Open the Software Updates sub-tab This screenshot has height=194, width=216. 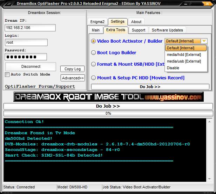click(x=167, y=30)
